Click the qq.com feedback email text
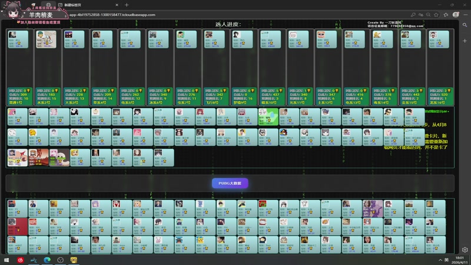 point(395,26)
